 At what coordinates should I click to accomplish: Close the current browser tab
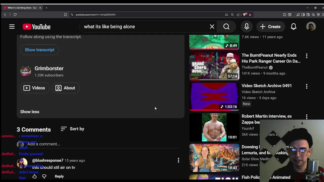point(40,8)
